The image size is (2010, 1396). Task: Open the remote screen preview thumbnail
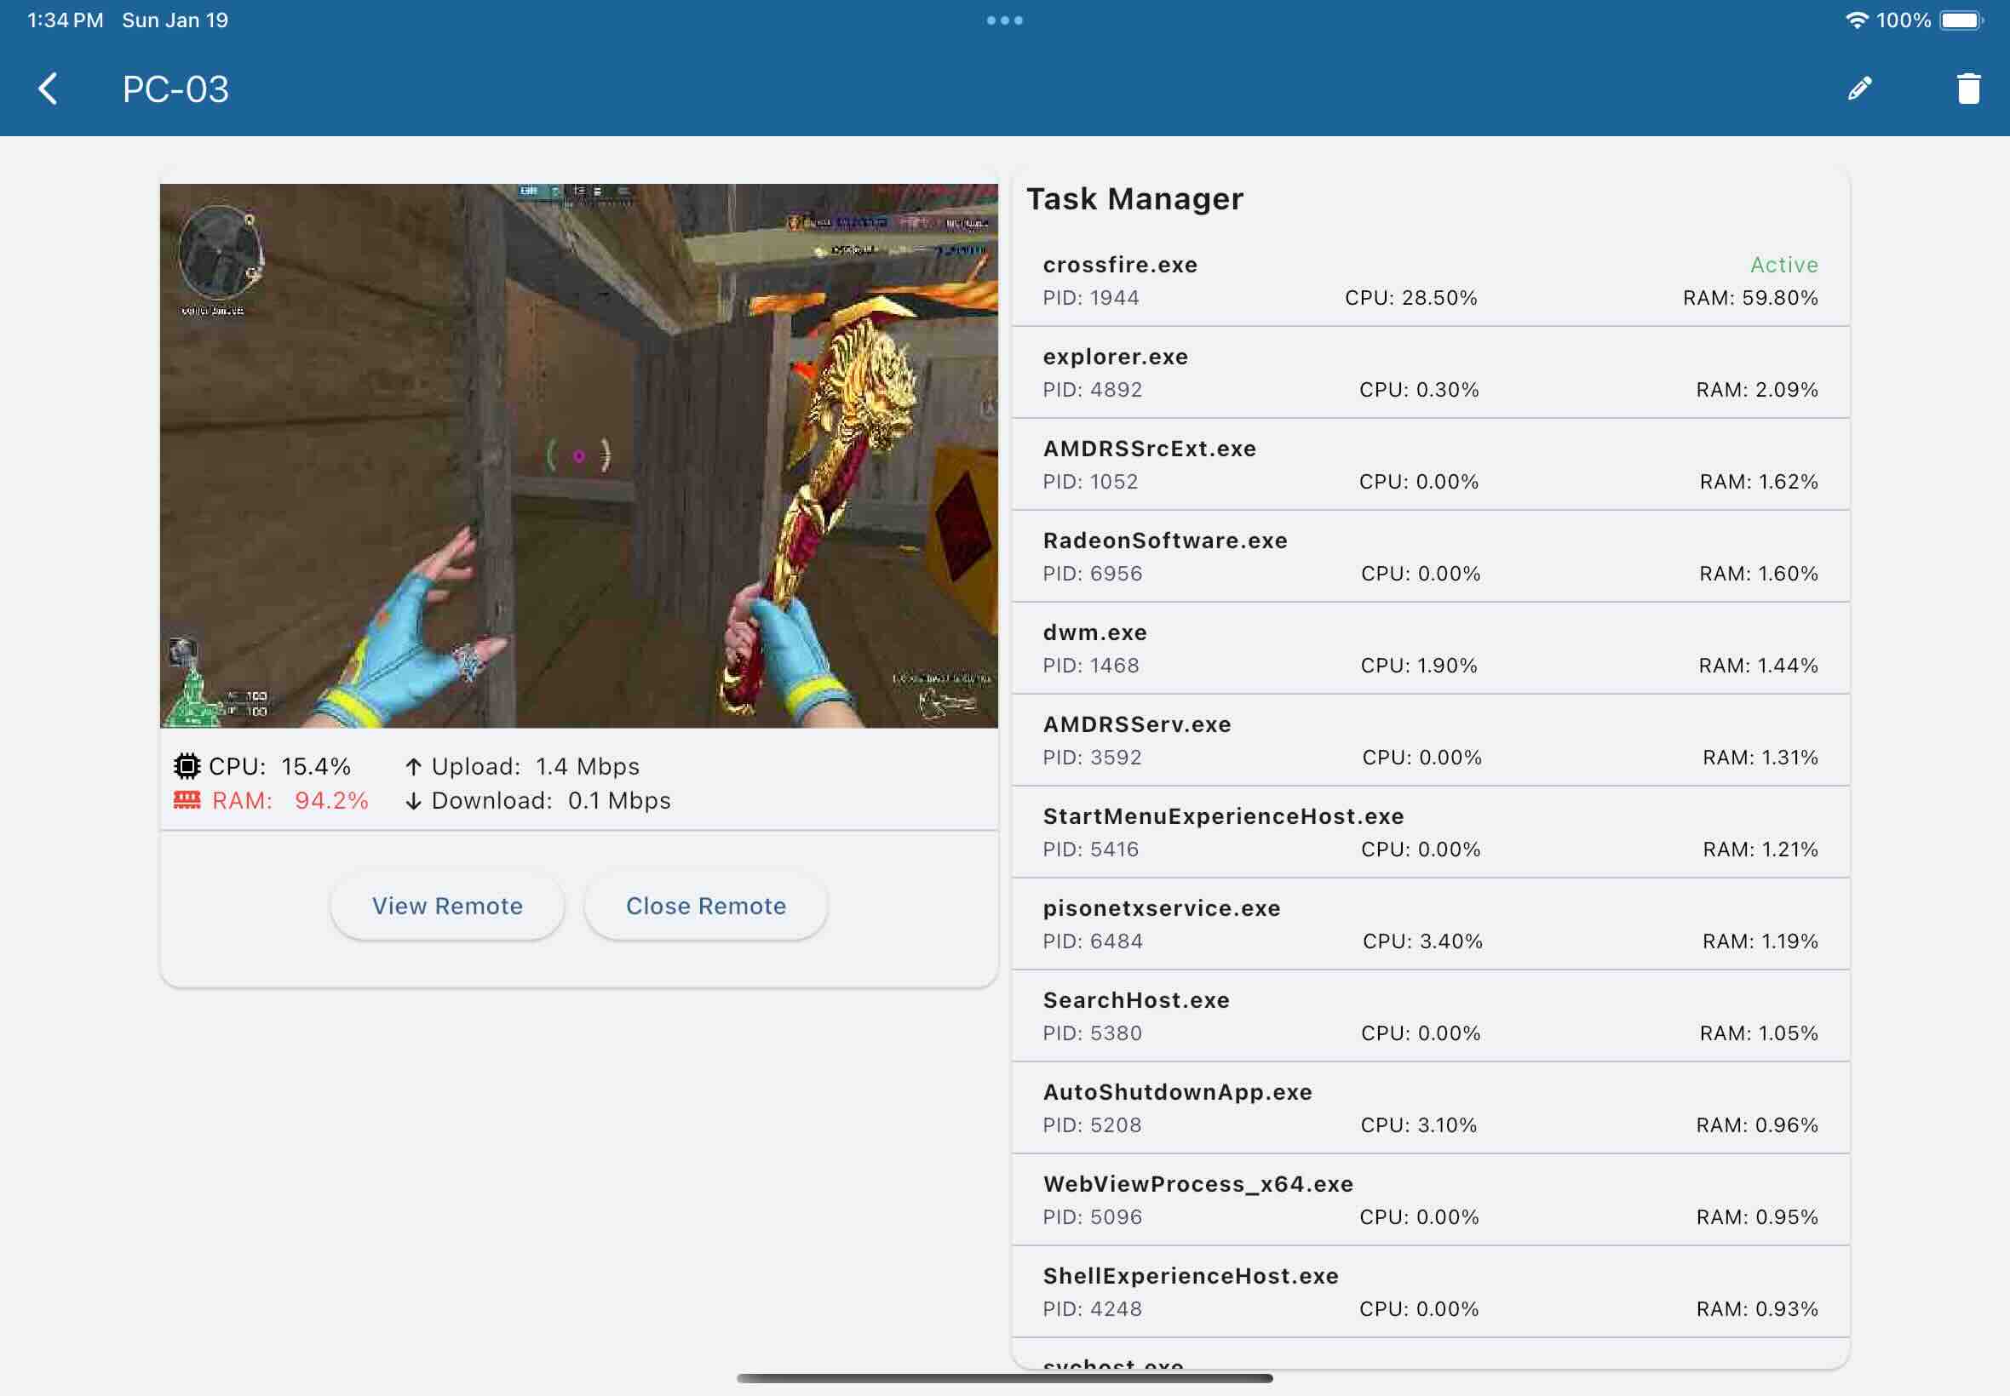point(578,455)
